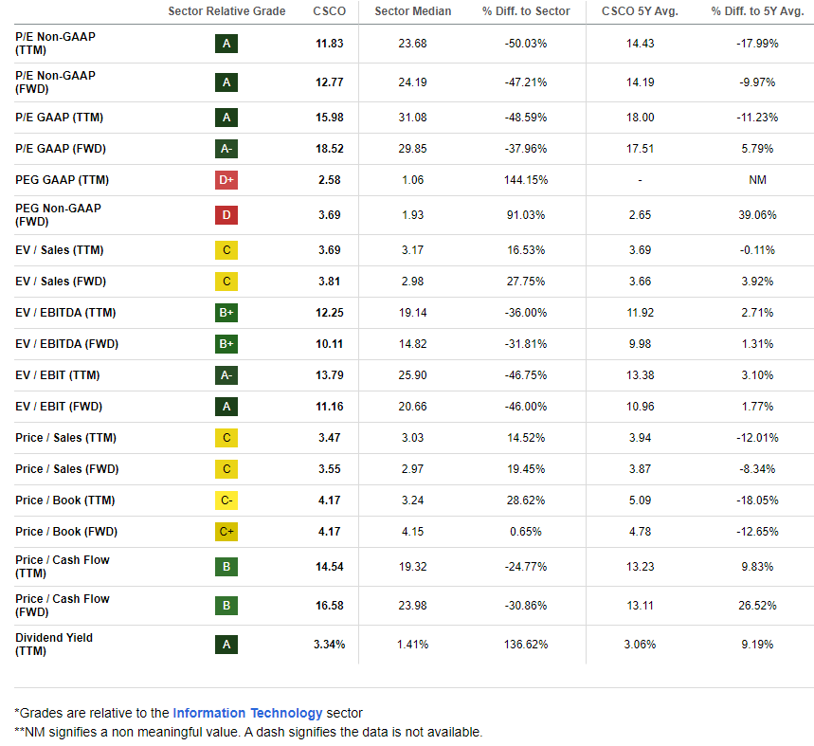Click the B+ grade badge for EV / EBITDA (TTM)
Screen dimensions: 814x746
[226, 313]
